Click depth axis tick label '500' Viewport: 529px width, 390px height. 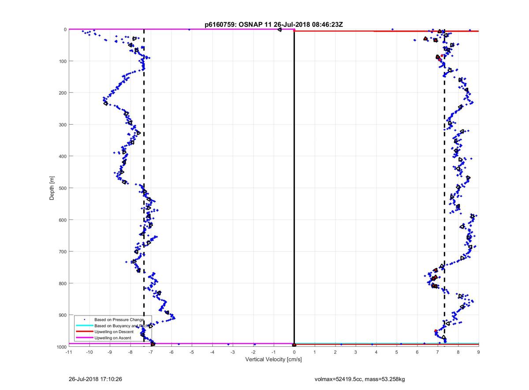[x=62, y=188]
